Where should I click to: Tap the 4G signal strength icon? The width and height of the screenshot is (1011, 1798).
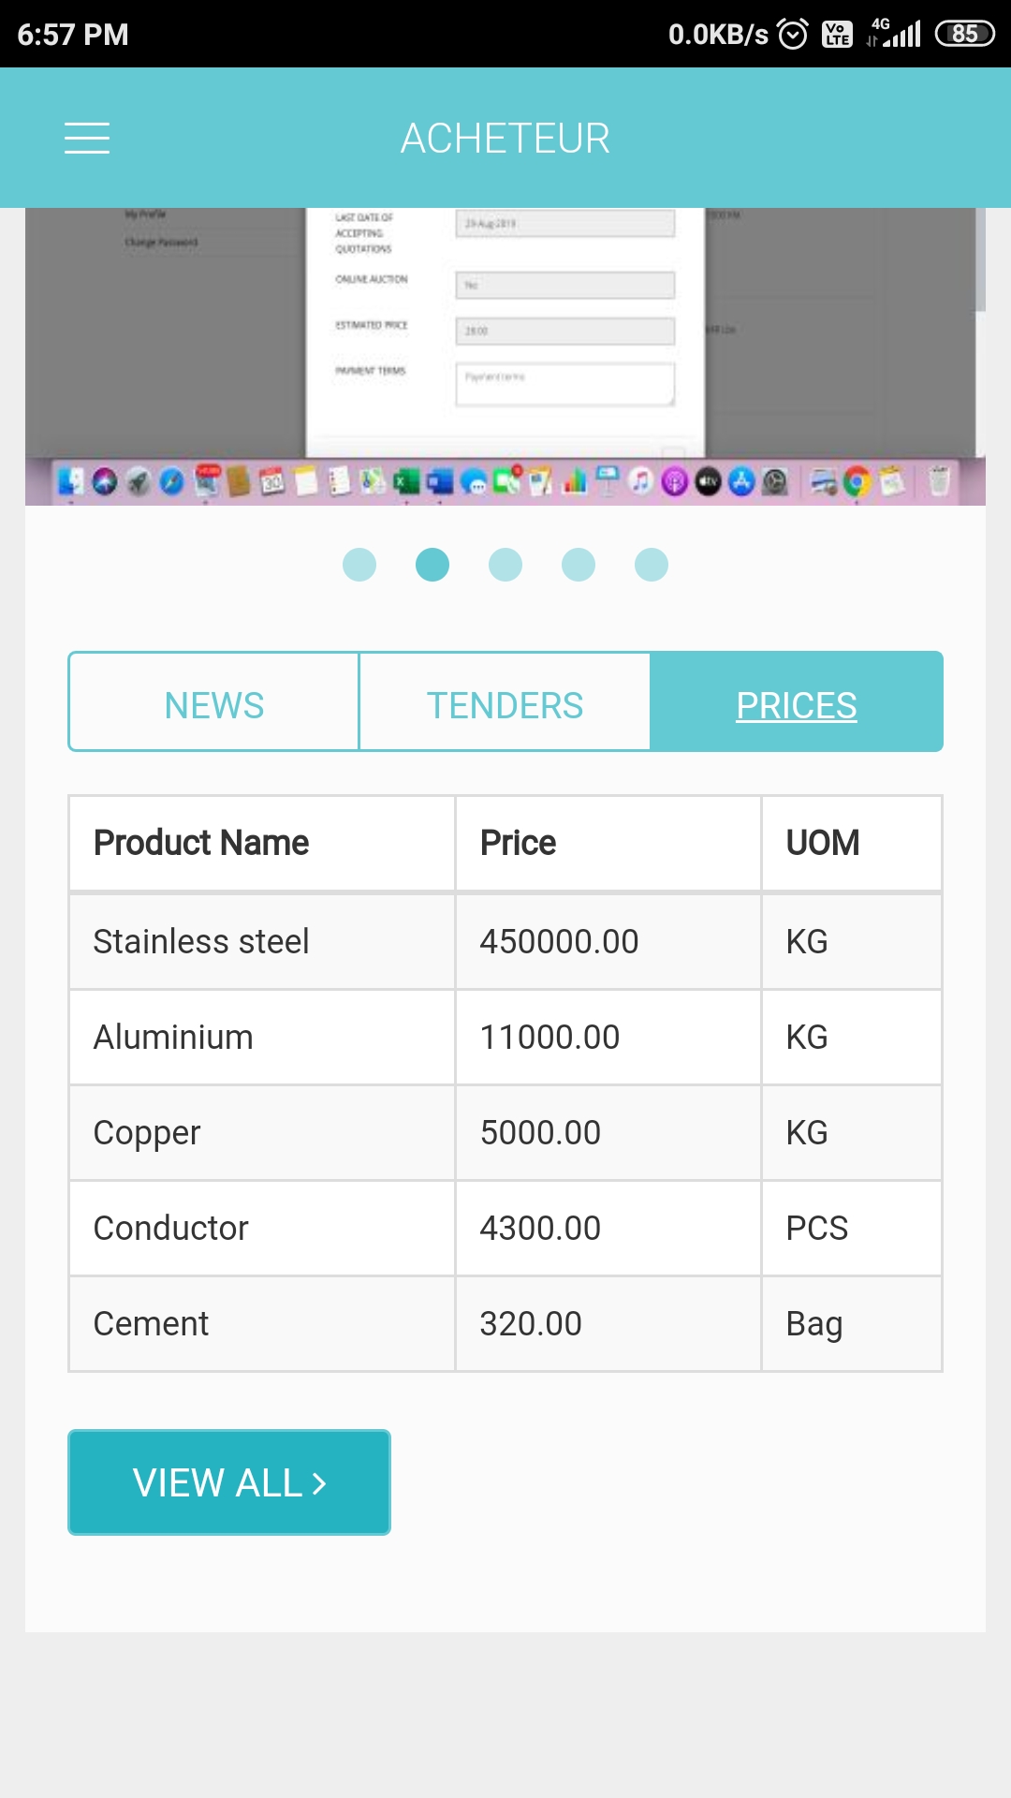coord(895,33)
